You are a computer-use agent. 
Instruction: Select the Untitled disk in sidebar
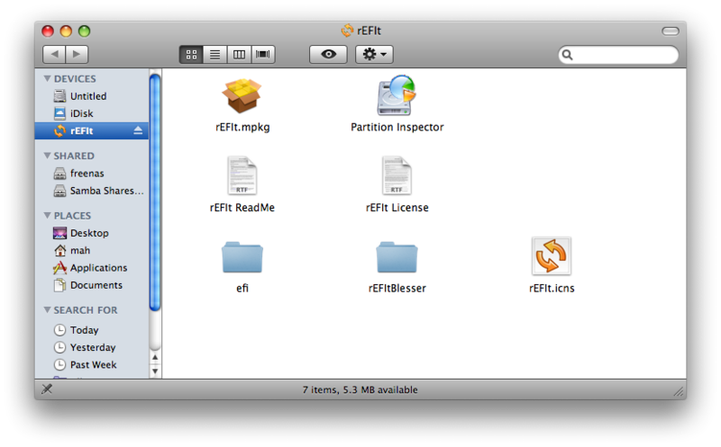[92, 96]
